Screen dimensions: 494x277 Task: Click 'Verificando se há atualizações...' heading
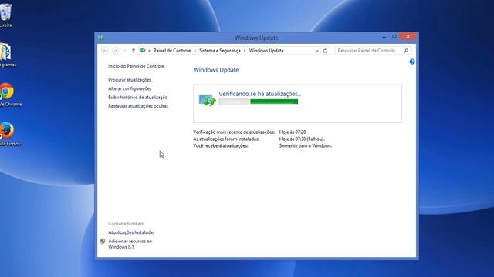pyautogui.click(x=260, y=94)
